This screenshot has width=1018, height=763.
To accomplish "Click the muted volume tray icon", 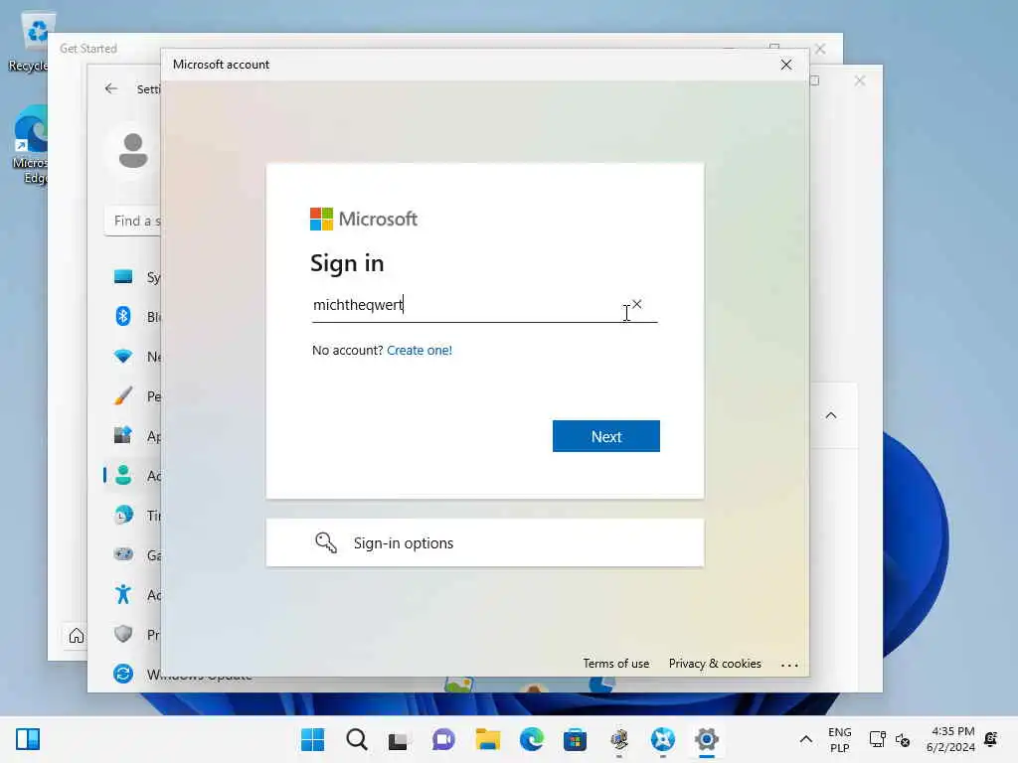I will click(x=903, y=739).
